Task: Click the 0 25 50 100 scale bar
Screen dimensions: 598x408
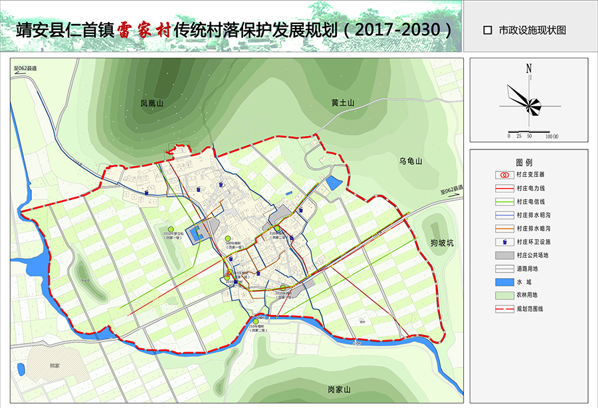Action: tap(534, 134)
